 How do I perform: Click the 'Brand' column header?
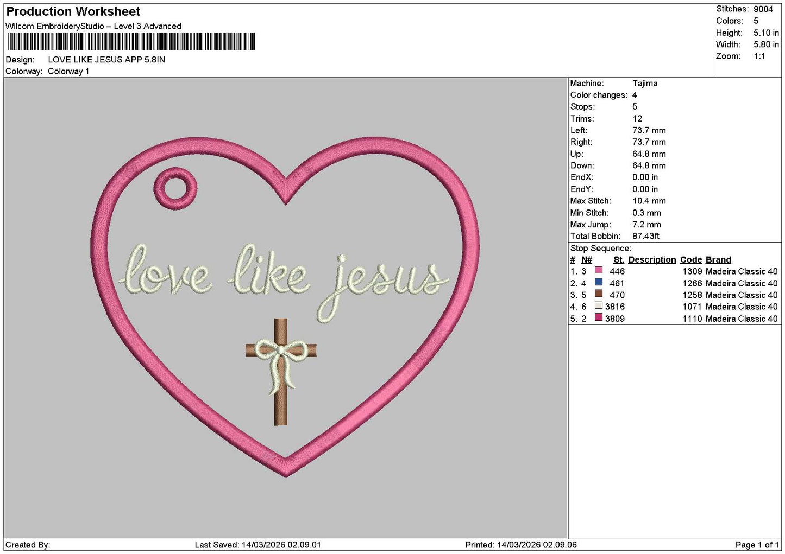718,260
